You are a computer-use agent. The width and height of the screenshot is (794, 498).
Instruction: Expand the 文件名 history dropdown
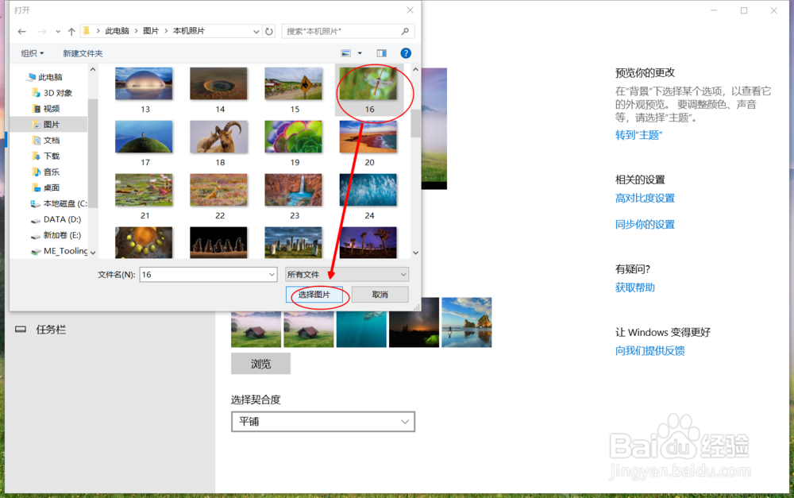tap(272, 275)
